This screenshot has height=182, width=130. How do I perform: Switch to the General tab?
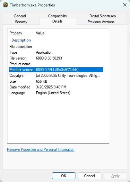pos(20,16)
